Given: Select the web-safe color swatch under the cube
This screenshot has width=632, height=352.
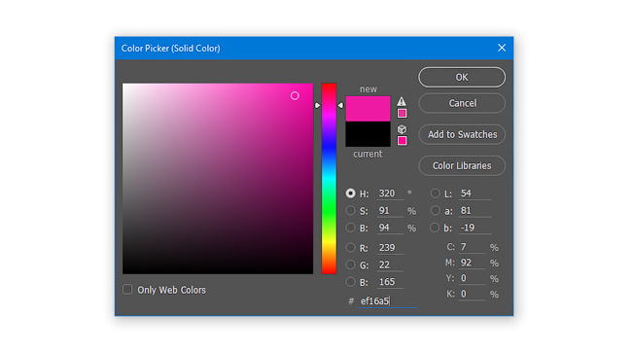Looking at the screenshot, I should click(x=402, y=141).
